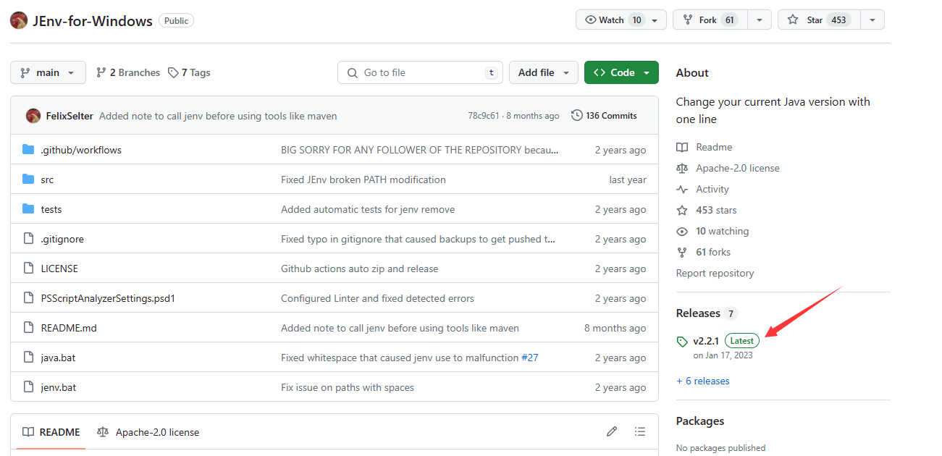This screenshot has height=456, width=942.
Task: Click the Go to file search field
Action: click(421, 72)
